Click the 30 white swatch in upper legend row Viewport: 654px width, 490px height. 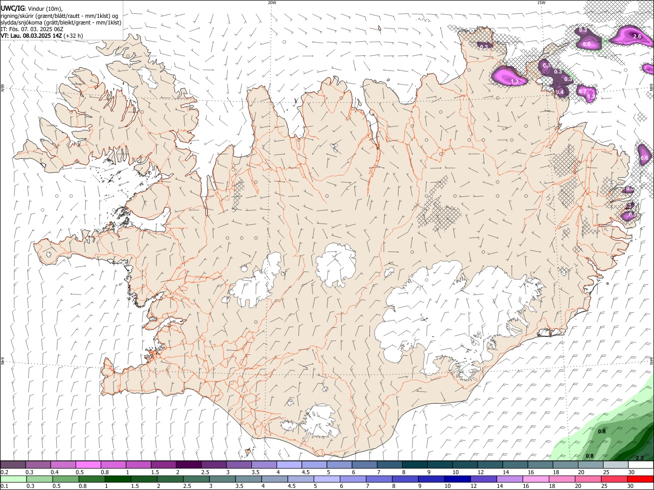(x=640, y=464)
